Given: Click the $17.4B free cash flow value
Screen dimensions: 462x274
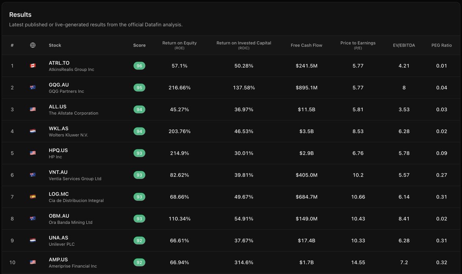Looking at the screenshot, I should [x=306, y=241].
